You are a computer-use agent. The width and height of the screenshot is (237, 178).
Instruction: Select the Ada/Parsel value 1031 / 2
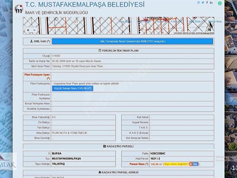point(155,159)
